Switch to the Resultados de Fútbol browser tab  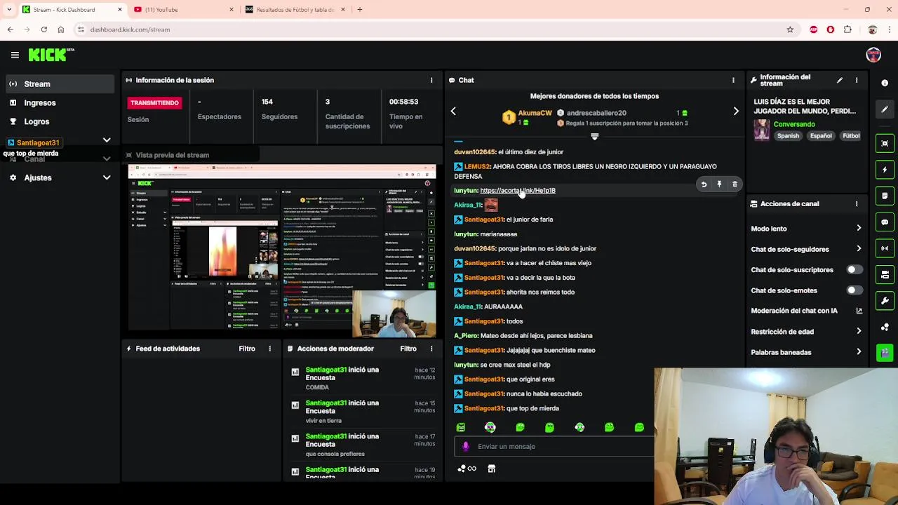pyautogui.click(x=295, y=10)
